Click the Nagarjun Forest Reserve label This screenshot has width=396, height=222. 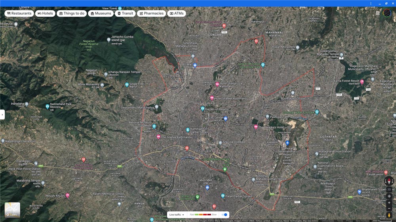(x=89, y=42)
